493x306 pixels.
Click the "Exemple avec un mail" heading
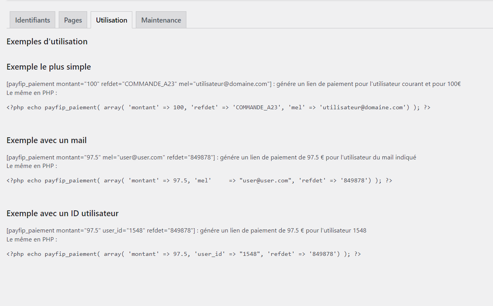coord(46,140)
